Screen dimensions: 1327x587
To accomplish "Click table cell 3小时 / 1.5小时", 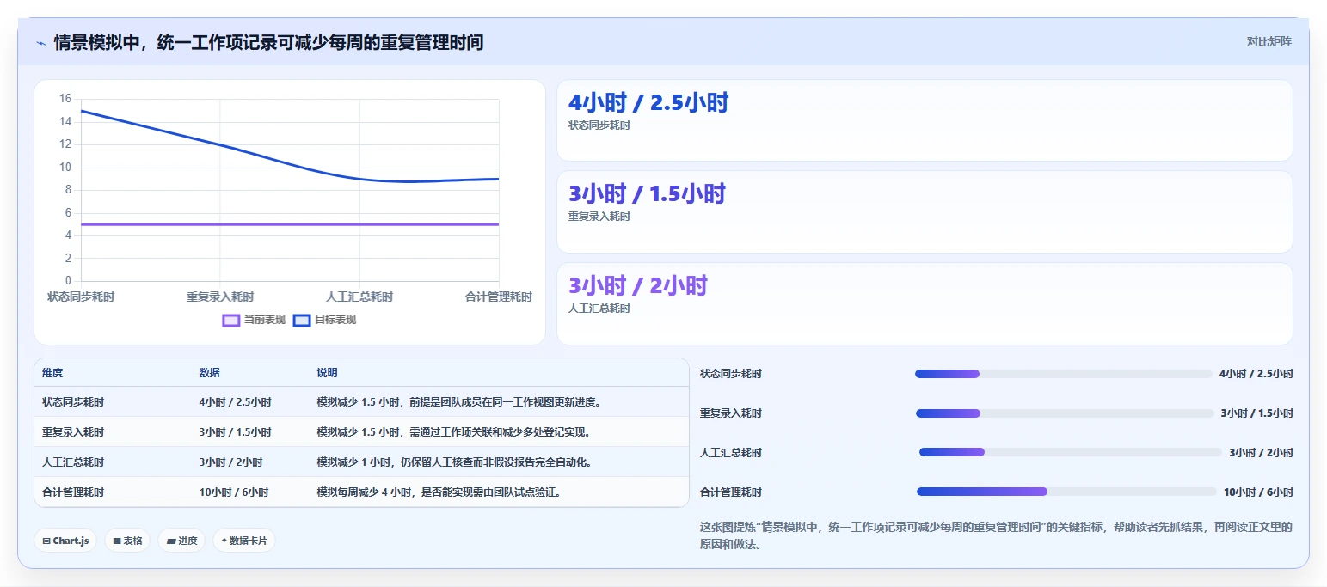I will point(236,432).
